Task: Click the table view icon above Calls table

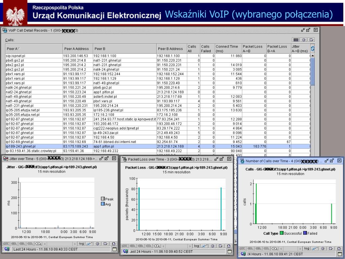Action: coord(296,39)
